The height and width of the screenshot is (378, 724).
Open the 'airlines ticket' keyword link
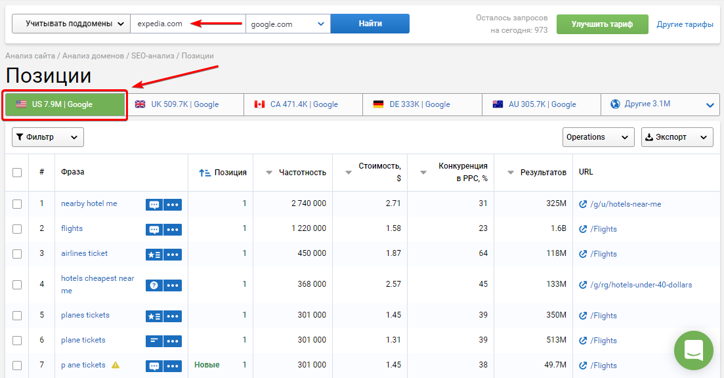coord(84,253)
